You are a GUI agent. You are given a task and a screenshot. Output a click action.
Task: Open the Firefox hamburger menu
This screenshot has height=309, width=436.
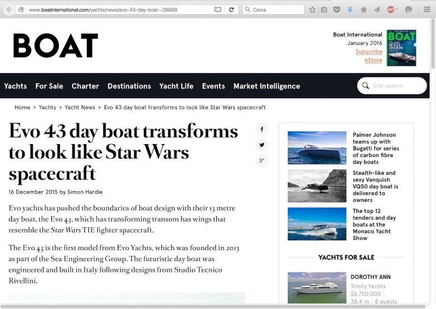point(427,10)
